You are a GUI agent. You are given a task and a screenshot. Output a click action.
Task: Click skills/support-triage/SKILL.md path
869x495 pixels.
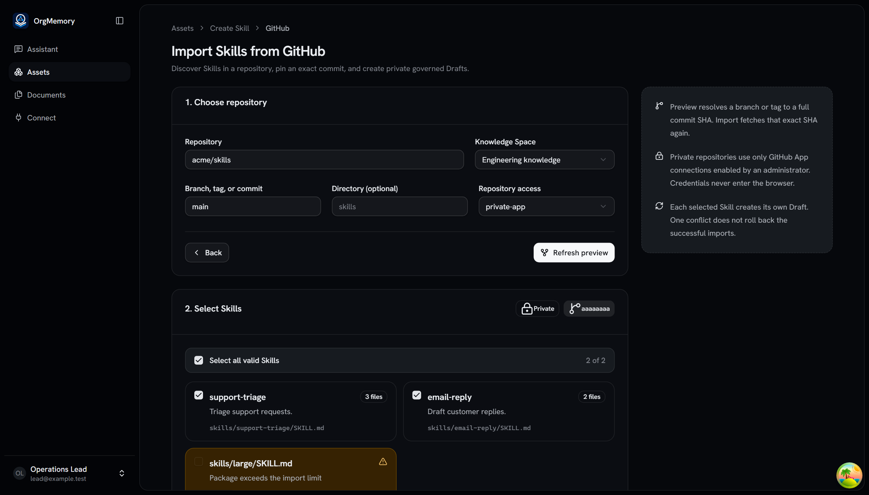(267, 428)
